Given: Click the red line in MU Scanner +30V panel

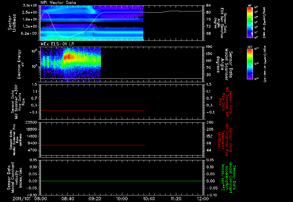Looking at the screenshot, I should click(93, 110).
